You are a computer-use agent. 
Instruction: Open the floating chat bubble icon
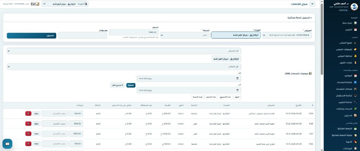pos(7,144)
